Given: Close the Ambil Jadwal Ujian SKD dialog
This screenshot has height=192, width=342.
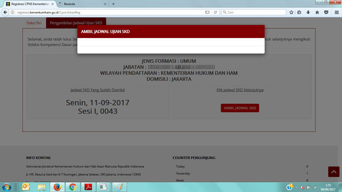Looking at the screenshot, I should pyautogui.click(x=259, y=32).
